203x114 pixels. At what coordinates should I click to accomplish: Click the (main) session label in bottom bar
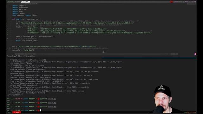pos(10,112)
